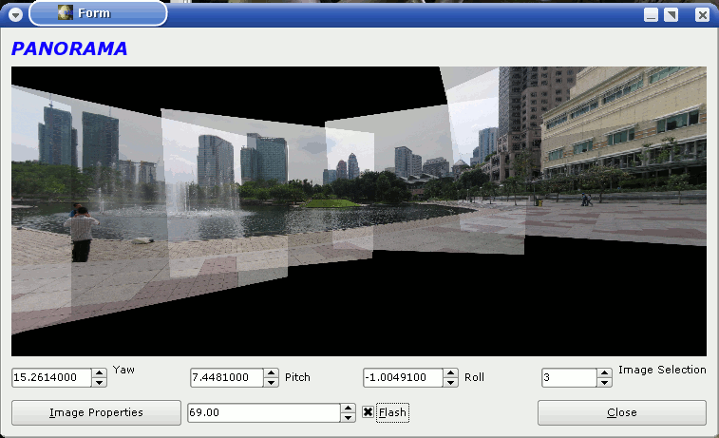Increase the Roll value with its up arrow
Screen dimensions: 719x438
pos(451,373)
